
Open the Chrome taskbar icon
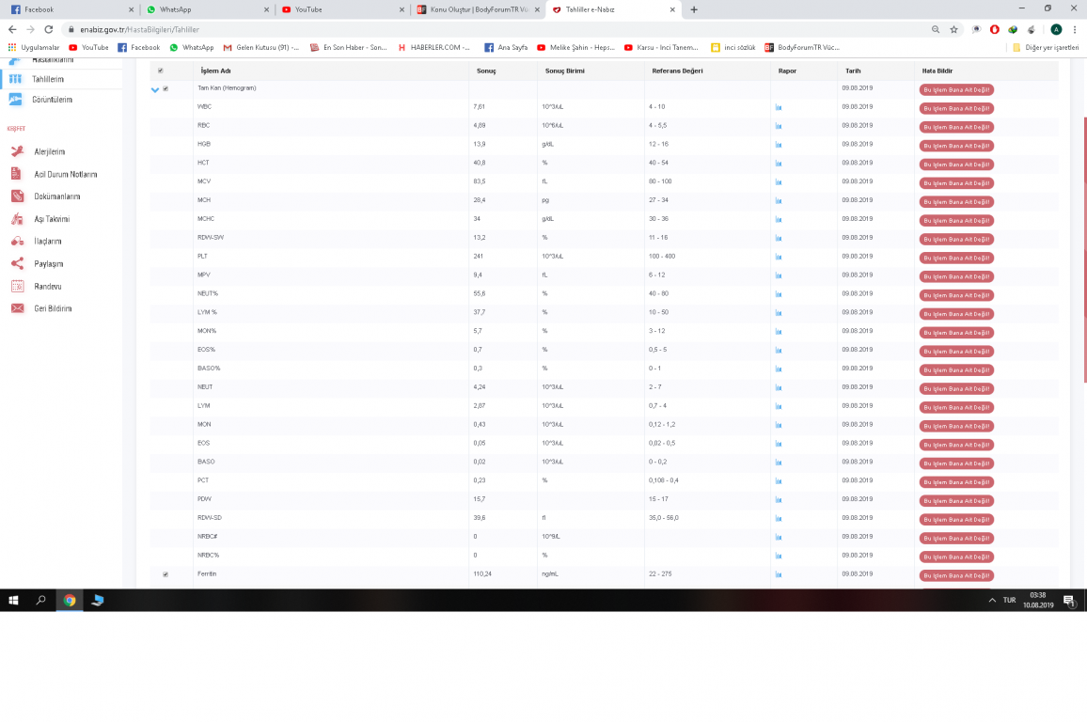tap(70, 600)
